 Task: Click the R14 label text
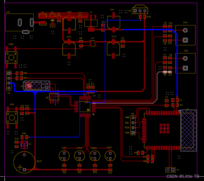click(110, 173)
